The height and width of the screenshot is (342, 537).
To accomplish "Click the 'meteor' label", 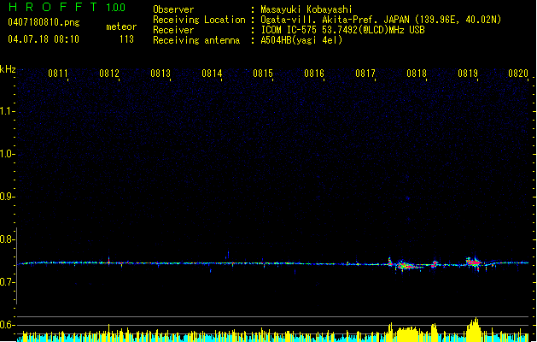I will click(121, 27).
